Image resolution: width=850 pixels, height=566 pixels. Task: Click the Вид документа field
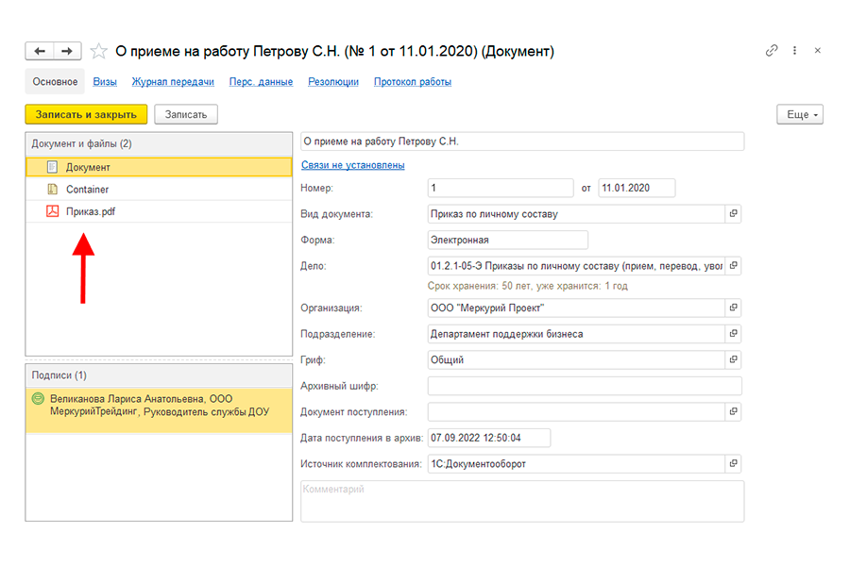pyautogui.click(x=576, y=214)
